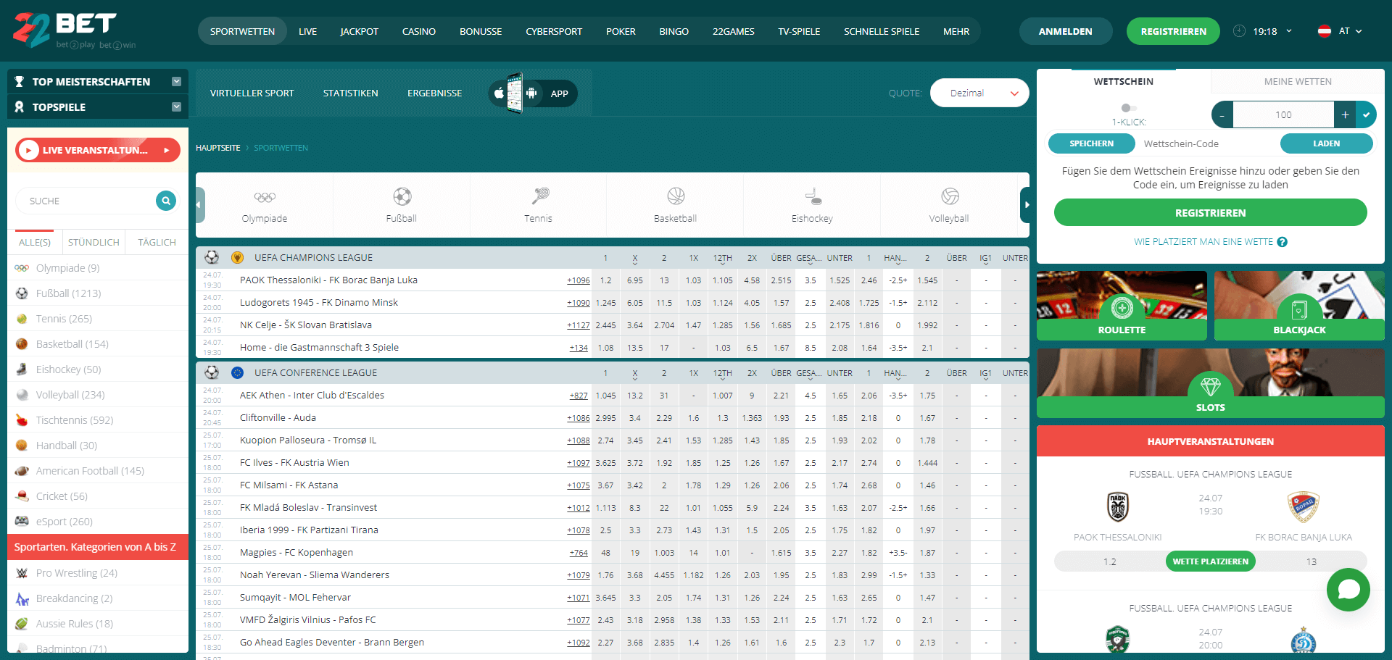Switch to Meine Wetten tab
The image size is (1392, 660).
pos(1298,81)
